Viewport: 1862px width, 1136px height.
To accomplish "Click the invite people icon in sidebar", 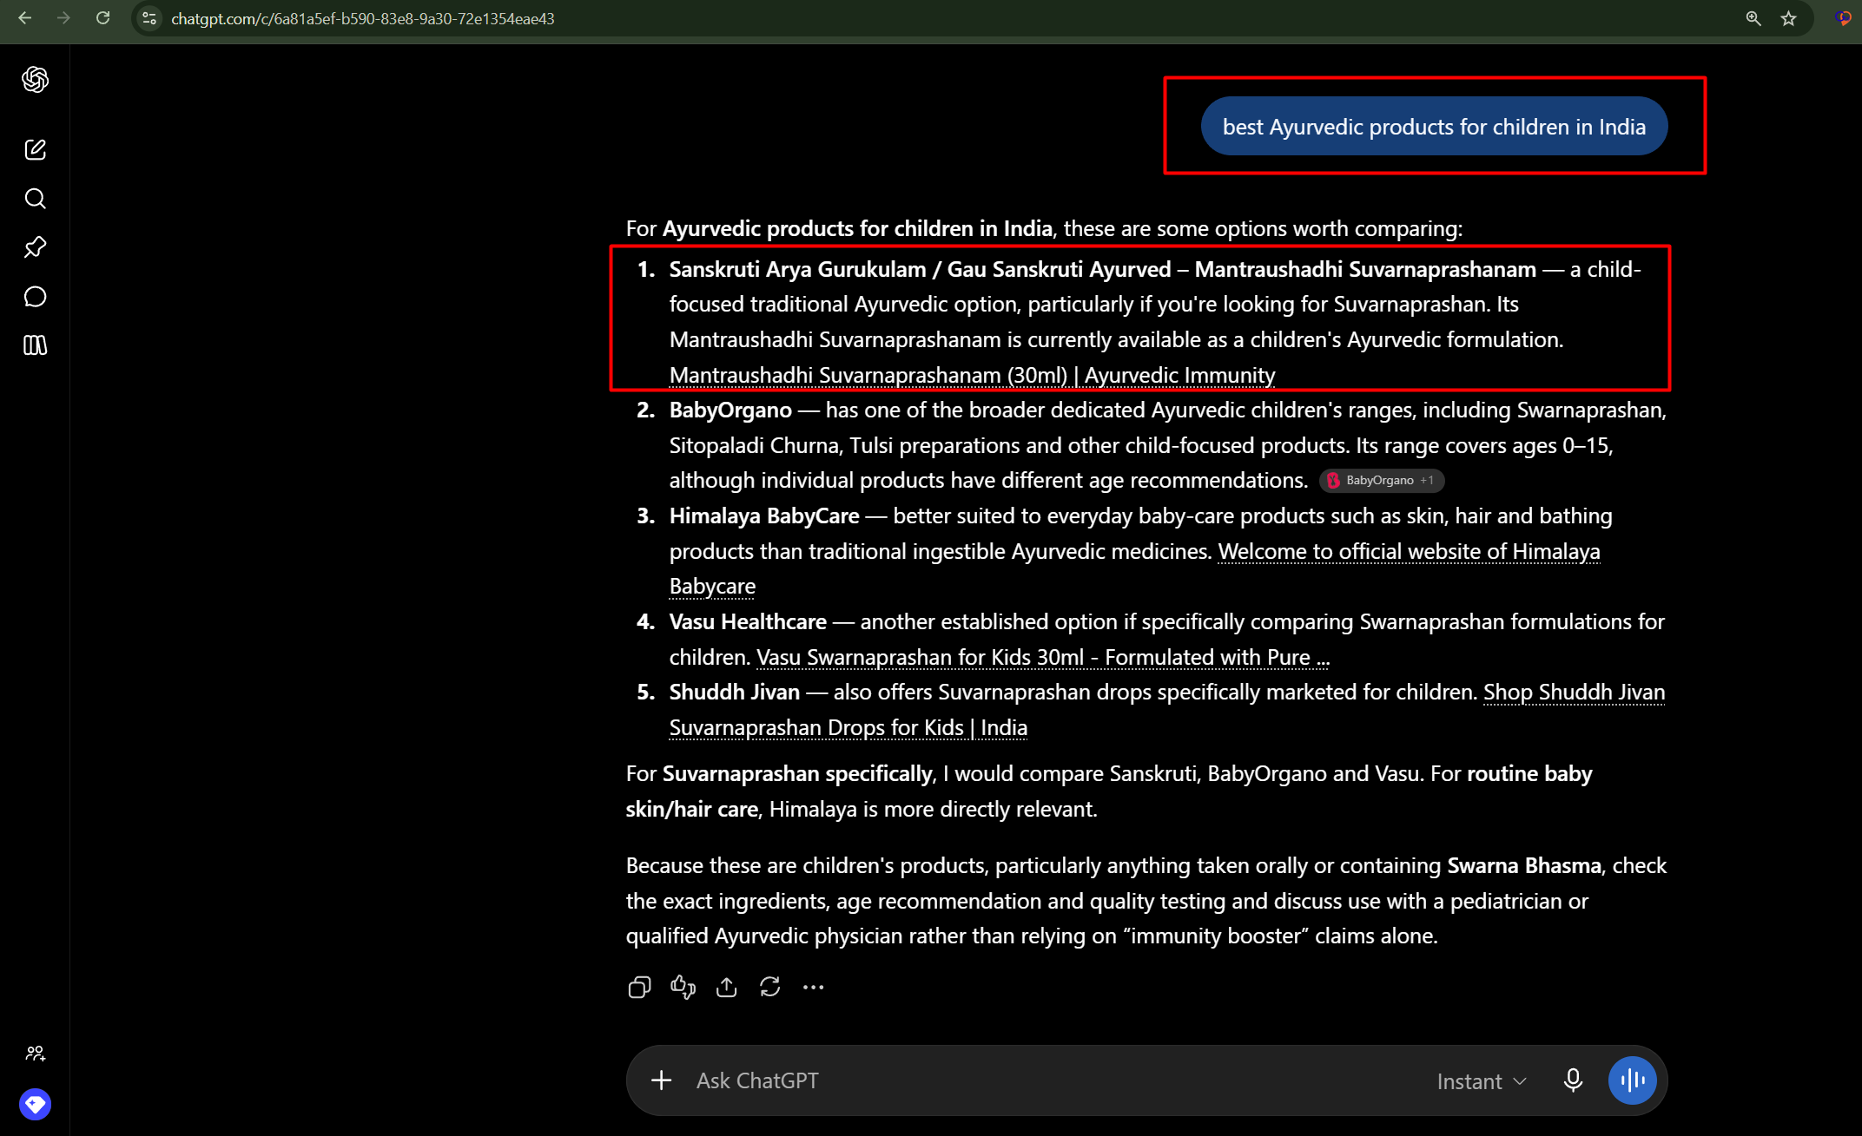I will 35,1054.
